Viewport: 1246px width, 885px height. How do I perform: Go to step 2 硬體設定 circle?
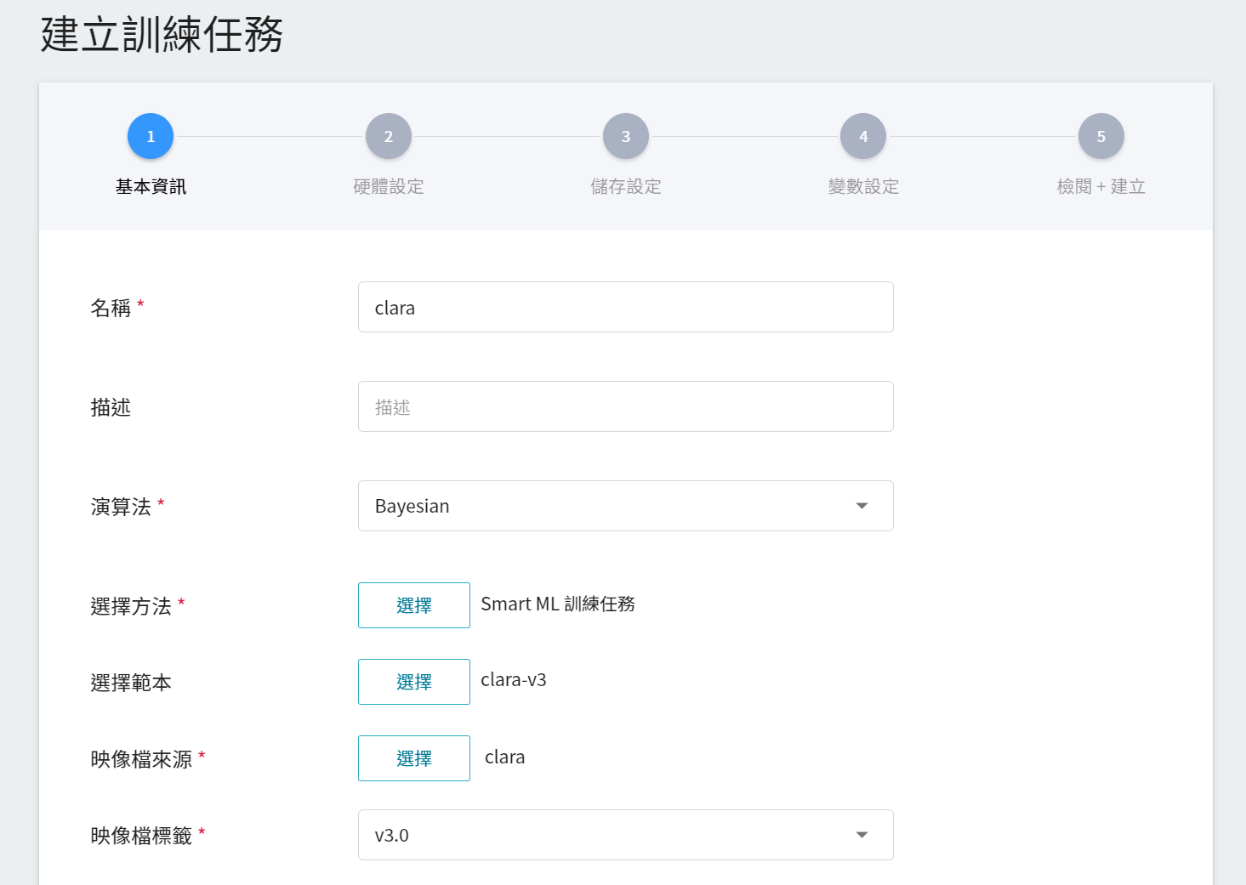[x=388, y=136]
